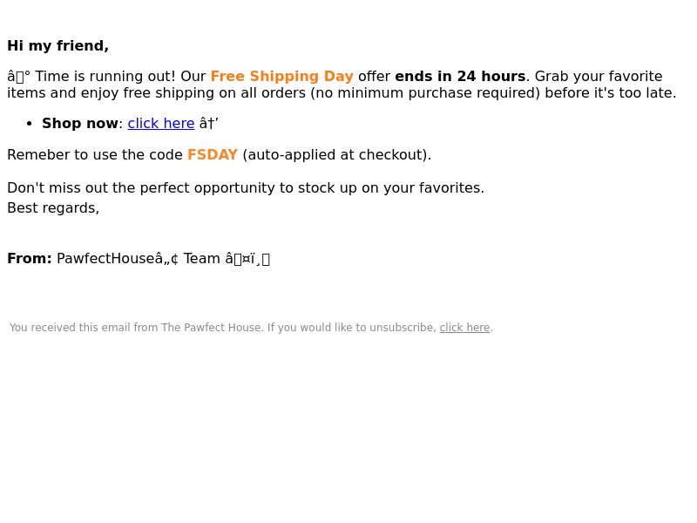
Task: Click the bold "ends in 24 hours" text
Action: [460, 76]
